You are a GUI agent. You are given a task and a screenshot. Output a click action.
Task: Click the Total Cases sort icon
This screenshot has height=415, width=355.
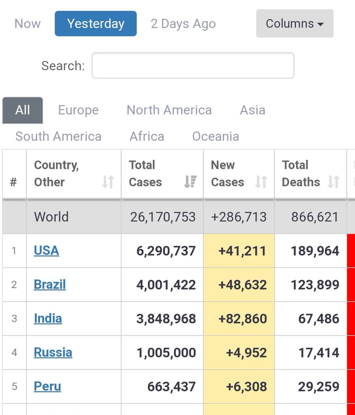(189, 182)
